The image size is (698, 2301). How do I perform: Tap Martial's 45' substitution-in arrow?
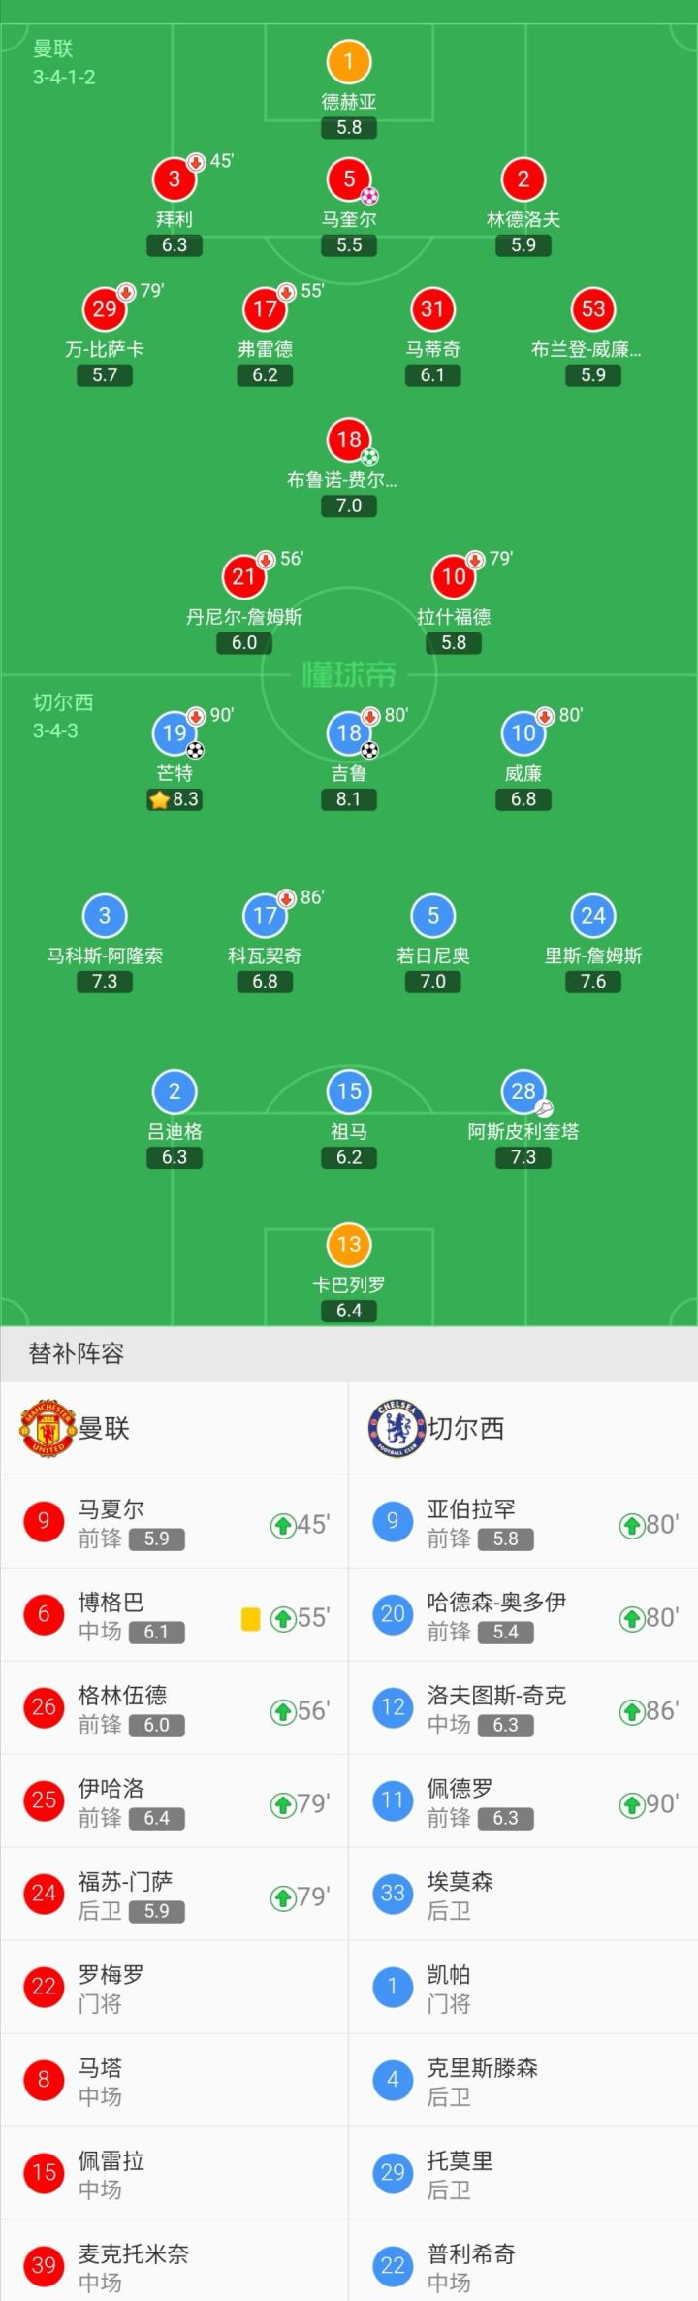(x=282, y=1525)
